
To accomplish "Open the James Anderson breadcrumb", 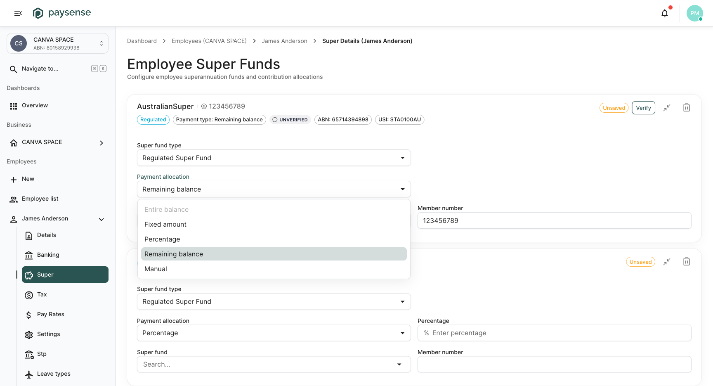I will click(x=284, y=41).
